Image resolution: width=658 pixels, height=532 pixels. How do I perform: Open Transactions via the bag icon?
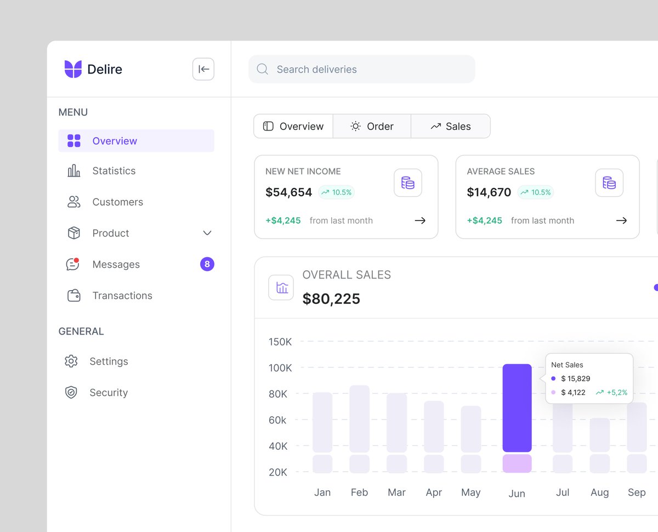click(72, 295)
